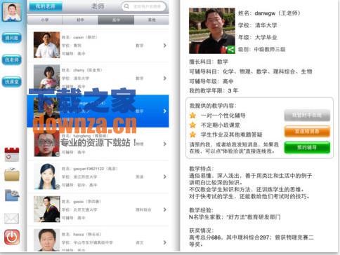Click graduate gown teacher photo
This screenshot has height=255, width=340.
pyautogui.click(x=46, y=209)
